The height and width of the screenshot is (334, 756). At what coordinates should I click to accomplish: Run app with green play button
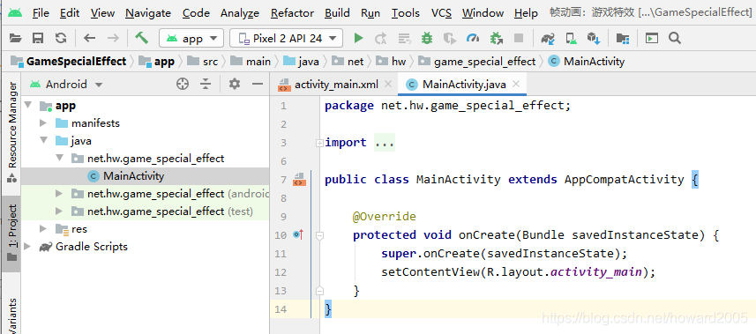(358, 38)
